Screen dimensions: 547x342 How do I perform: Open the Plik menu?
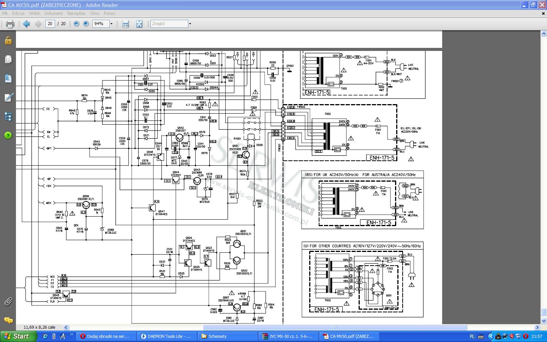(5, 13)
